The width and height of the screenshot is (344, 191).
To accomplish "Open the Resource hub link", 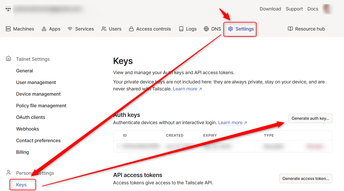I will [x=306, y=29].
